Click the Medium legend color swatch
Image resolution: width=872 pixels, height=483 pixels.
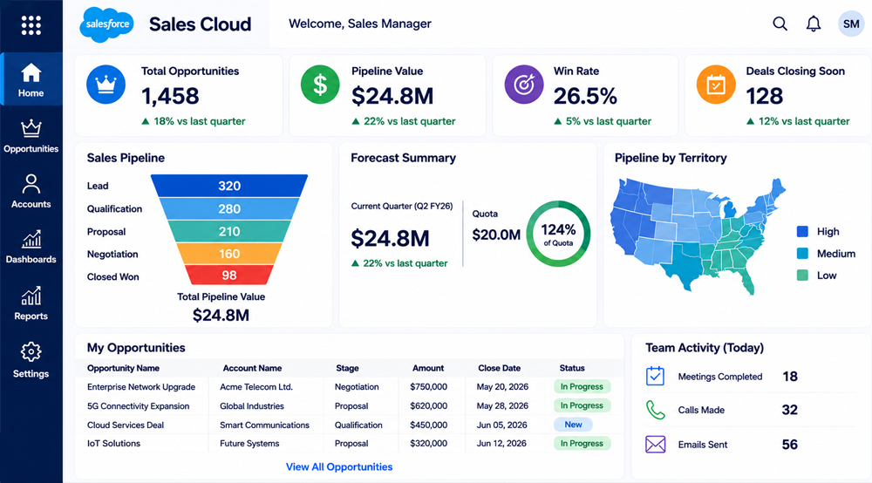pyautogui.click(x=802, y=254)
